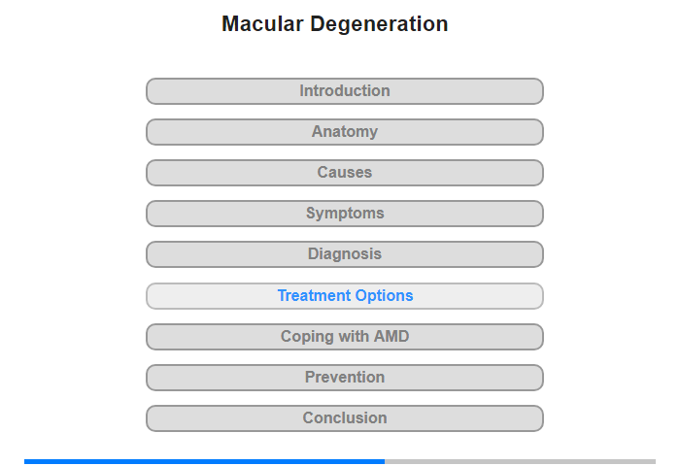
Task: Launch the Coping with AMD chapter
Action: tap(344, 336)
